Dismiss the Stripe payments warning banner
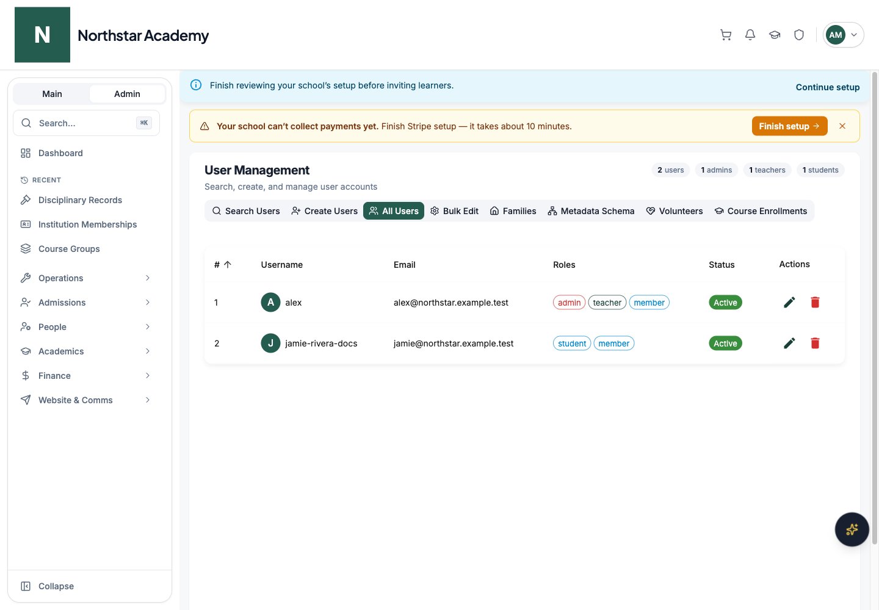 [x=842, y=126]
